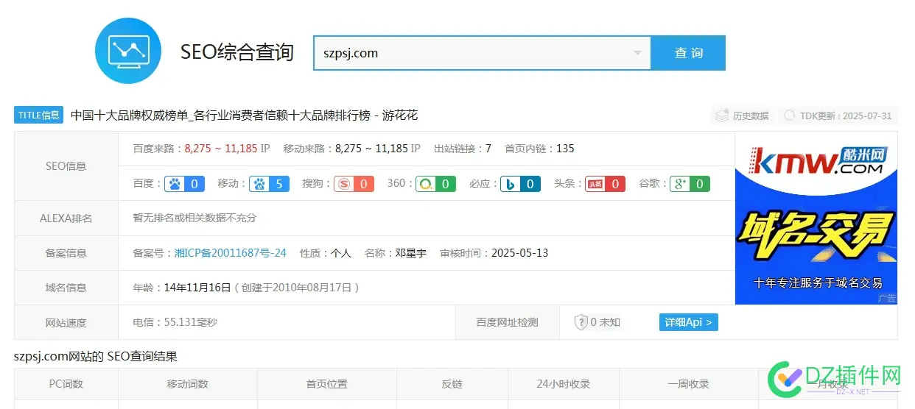The image size is (915, 409).
Task: Click the shield question-mark icon 未知
Action: click(581, 322)
